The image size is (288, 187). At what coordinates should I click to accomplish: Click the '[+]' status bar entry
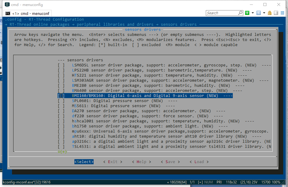click(x=200, y=182)
